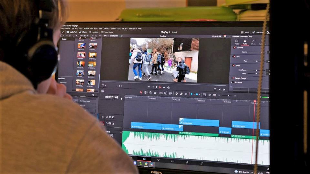This screenshot has width=310, height=174.
Task: Click the Insert Clip toolbar icon
Action: click(x=161, y=93)
